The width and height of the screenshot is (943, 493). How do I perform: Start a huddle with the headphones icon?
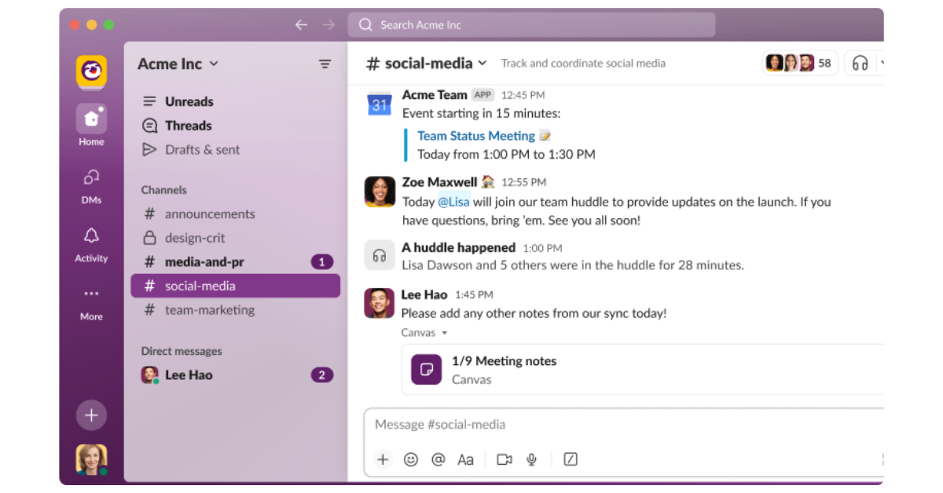[860, 63]
